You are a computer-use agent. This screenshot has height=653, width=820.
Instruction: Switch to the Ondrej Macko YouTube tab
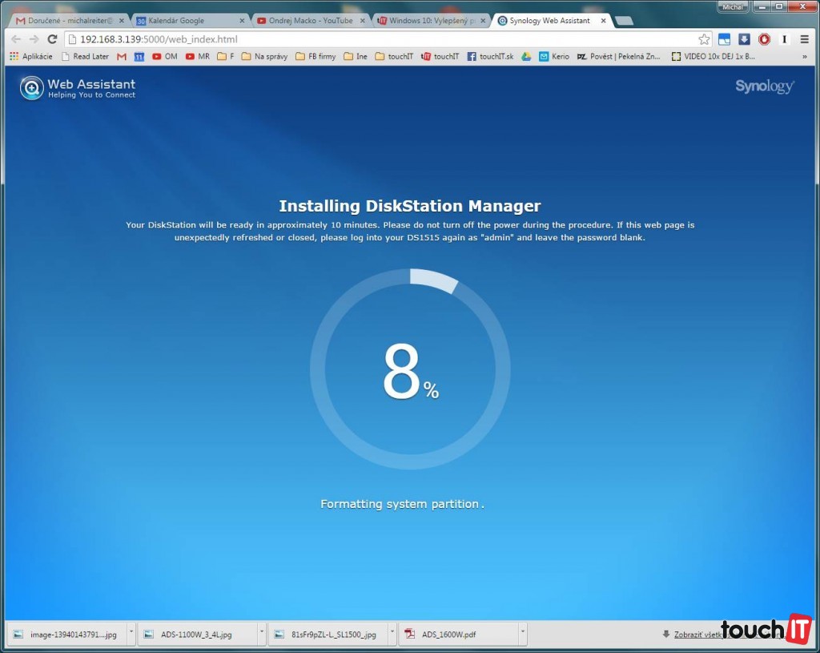[x=308, y=20]
